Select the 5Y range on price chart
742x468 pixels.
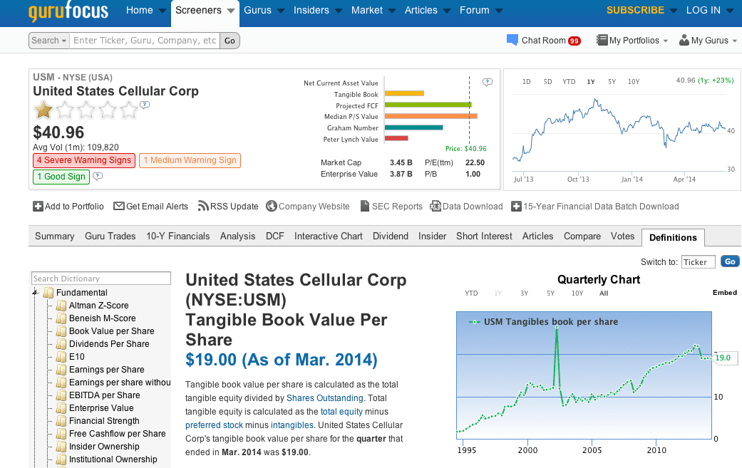tap(612, 82)
